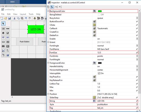Open the Enable dropdown
This screenshot has width=141, height=112.
137,39
